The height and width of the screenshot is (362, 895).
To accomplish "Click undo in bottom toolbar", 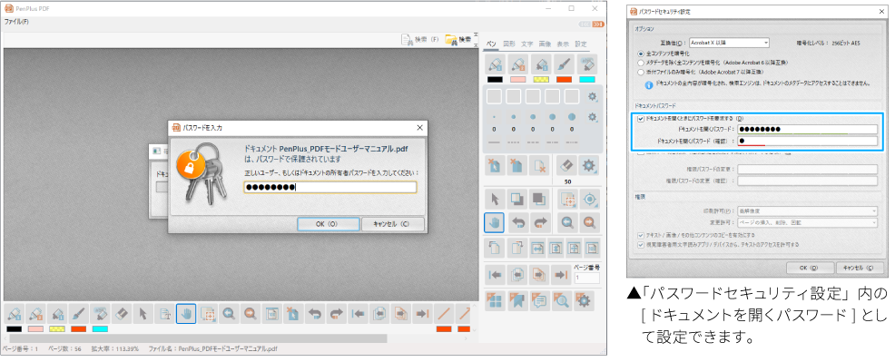I will [x=316, y=314].
